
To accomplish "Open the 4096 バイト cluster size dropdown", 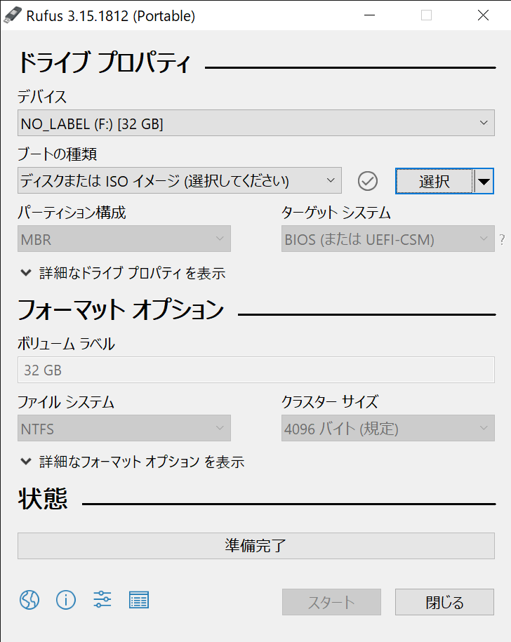I will (x=387, y=428).
